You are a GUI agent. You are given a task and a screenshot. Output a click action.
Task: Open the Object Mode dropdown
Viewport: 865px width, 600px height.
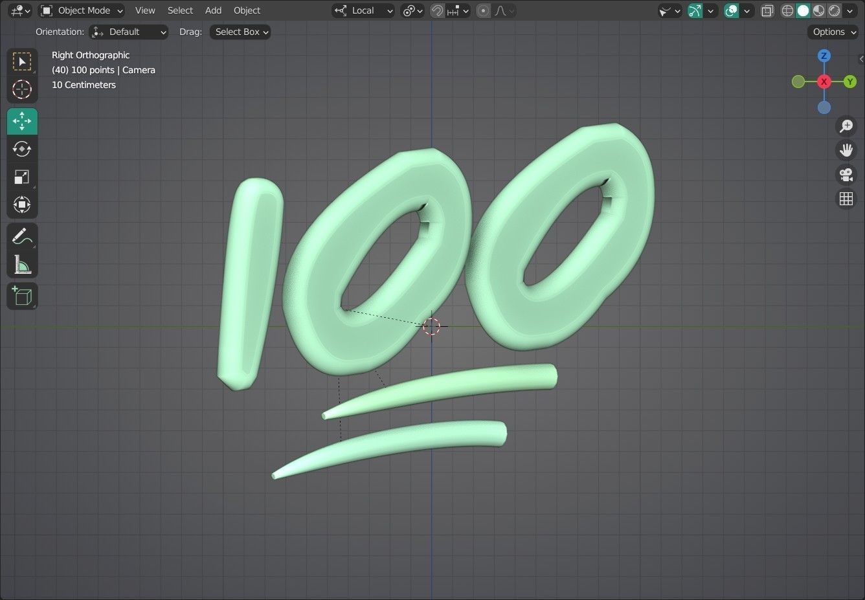click(82, 10)
